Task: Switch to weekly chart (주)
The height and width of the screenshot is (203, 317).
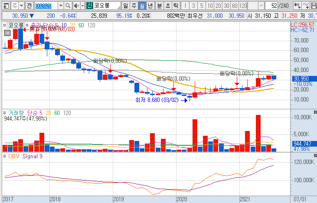Action: (x=134, y=6)
